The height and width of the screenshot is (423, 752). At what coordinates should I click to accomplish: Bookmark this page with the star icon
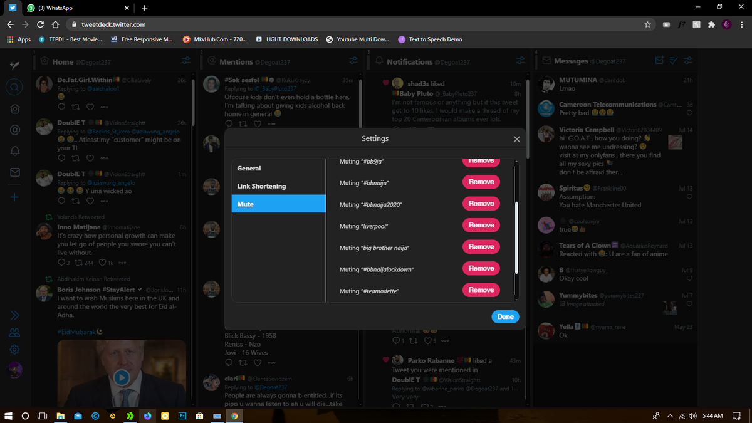(647, 24)
